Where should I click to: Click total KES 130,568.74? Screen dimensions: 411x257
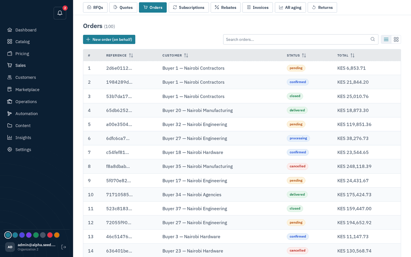tap(354, 251)
